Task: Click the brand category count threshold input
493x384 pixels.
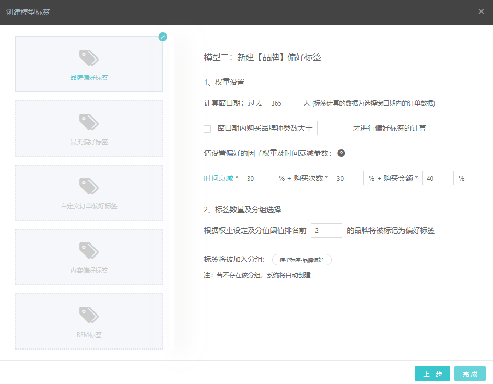Action: click(332, 128)
